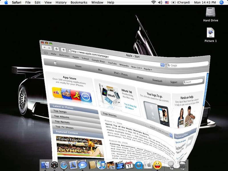Expand the News (14) bookmarks dropdown
The image size is (228, 171).
[x=137, y=67]
